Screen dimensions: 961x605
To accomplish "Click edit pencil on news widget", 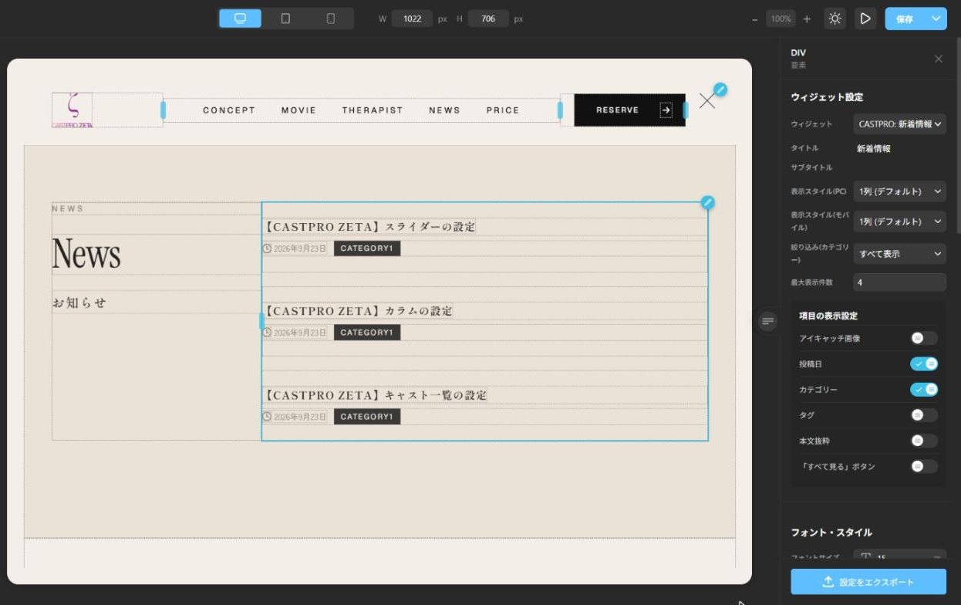I will 707,202.
